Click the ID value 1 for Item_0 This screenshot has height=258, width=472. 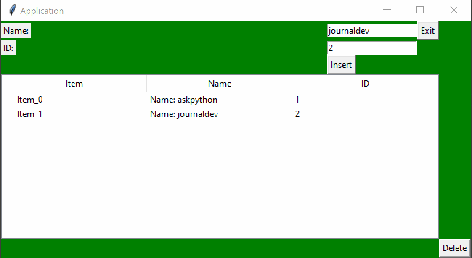(297, 99)
